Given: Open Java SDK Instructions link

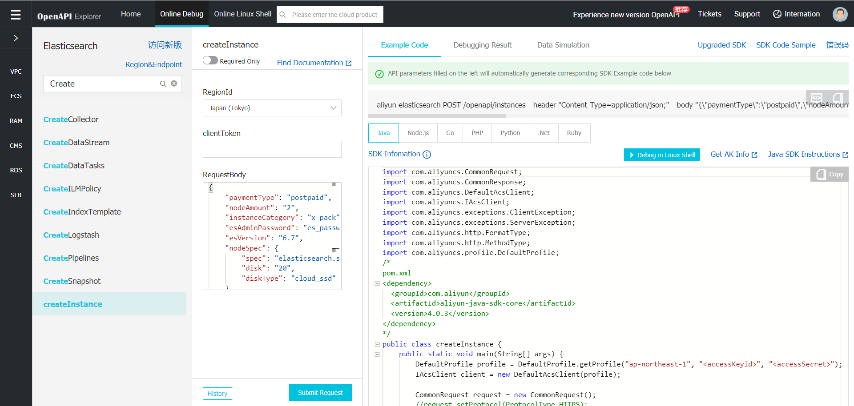Looking at the screenshot, I should pyautogui.click(x=808, y=154).
